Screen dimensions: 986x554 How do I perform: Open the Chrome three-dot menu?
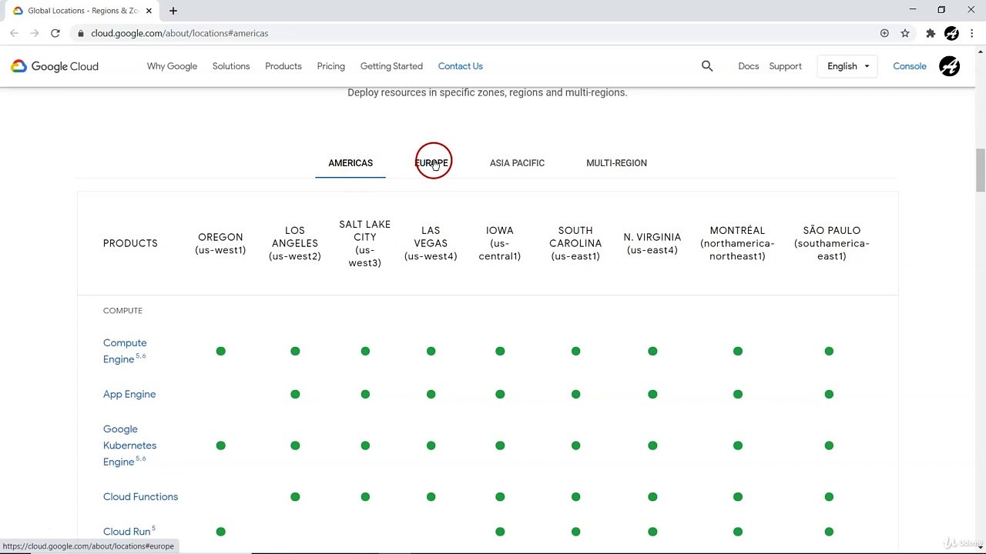(x=972, y=33)
